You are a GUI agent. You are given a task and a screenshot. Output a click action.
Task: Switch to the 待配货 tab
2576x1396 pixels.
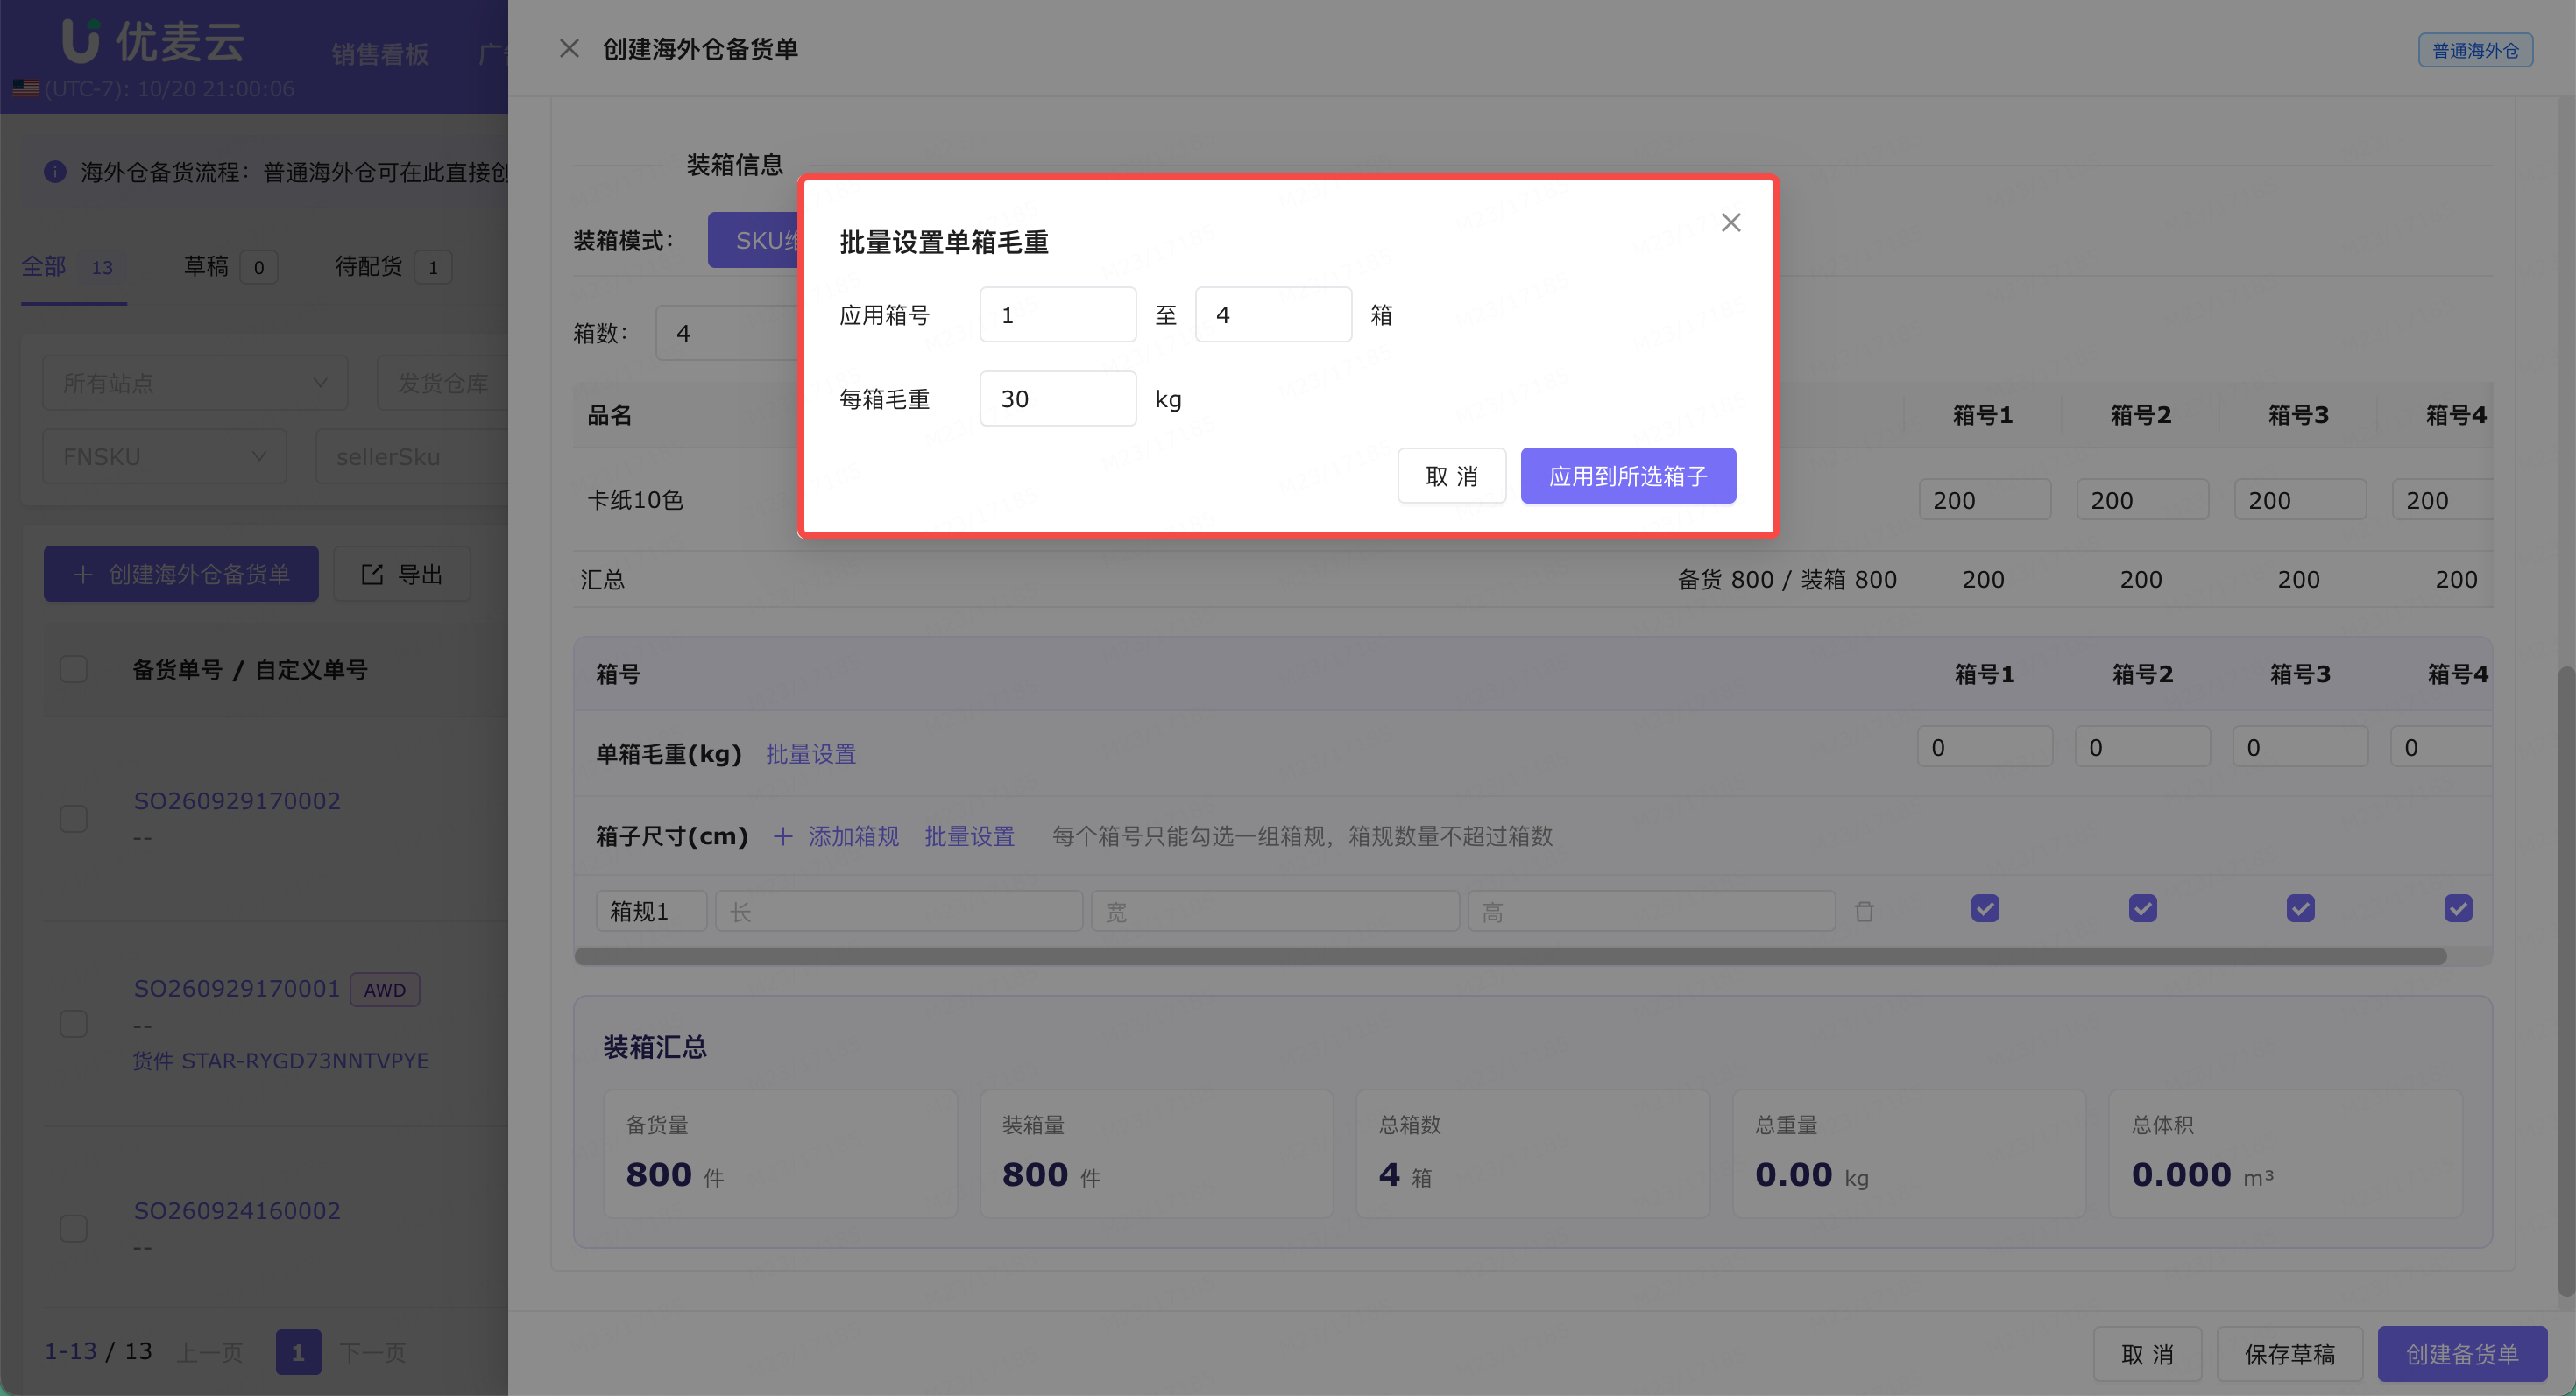click(393, 267)
